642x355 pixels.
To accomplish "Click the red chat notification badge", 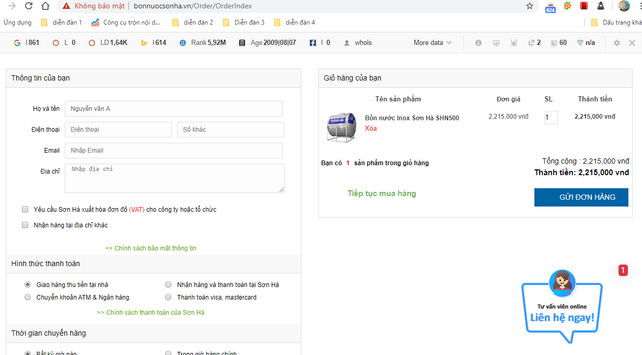I will [623, 270].
